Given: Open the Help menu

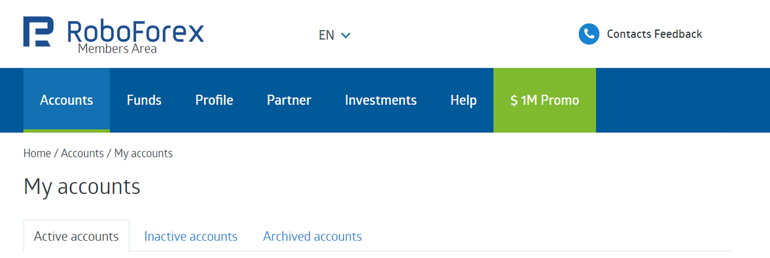Looking at the screenshot, I should click(463, 100).
